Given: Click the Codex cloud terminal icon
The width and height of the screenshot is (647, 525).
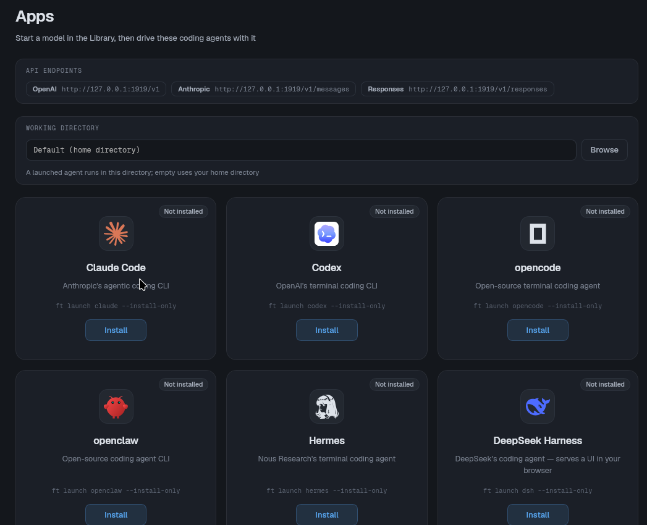Looking at the screenshot, I should (x=326, y=233).
